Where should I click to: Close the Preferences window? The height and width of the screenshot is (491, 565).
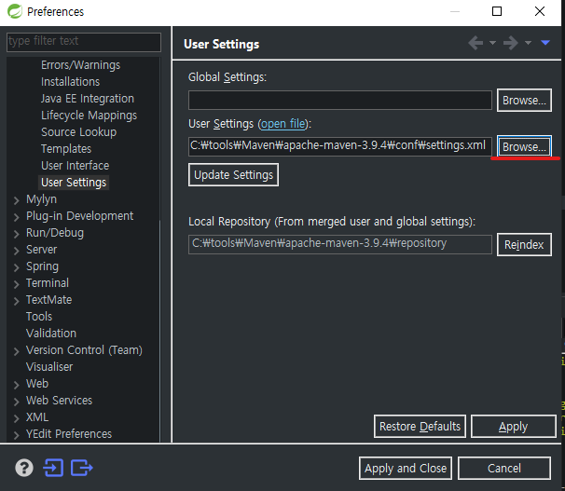(x=540, y=11)
